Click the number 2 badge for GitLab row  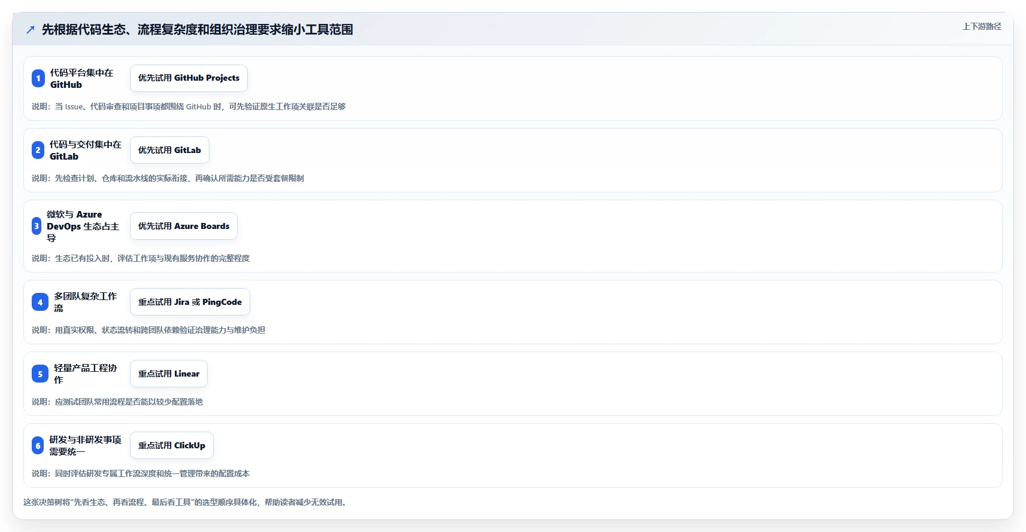click(x=38, y=150)
